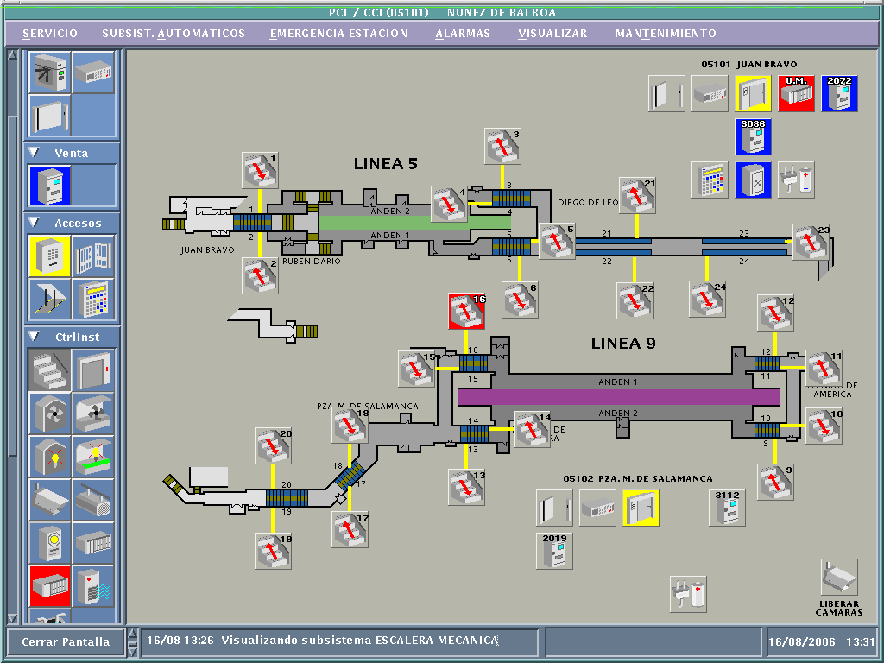The height and width of the screenshot is (663, 884).
Task: Select the escalator subsystem in CtrlInst panel
Action: pos(49,369)
